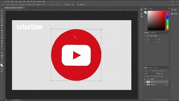This screenshot has height=101, width=179.
Task: Select the Healing Brush tool
Action: click(x=2, y=26)
